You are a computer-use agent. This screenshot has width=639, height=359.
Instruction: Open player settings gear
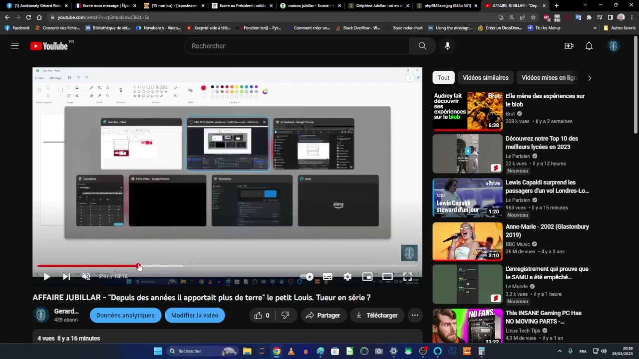click(x=347, y=276)
